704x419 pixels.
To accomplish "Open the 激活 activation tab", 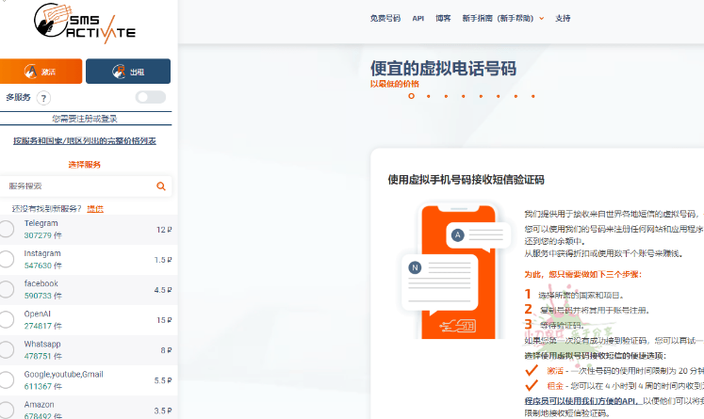I will 41,72.
